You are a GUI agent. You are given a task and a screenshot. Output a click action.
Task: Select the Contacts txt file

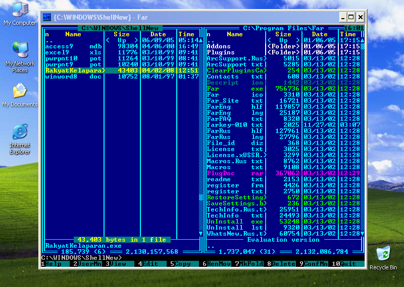pyautogui.click(x=283, y=77)
